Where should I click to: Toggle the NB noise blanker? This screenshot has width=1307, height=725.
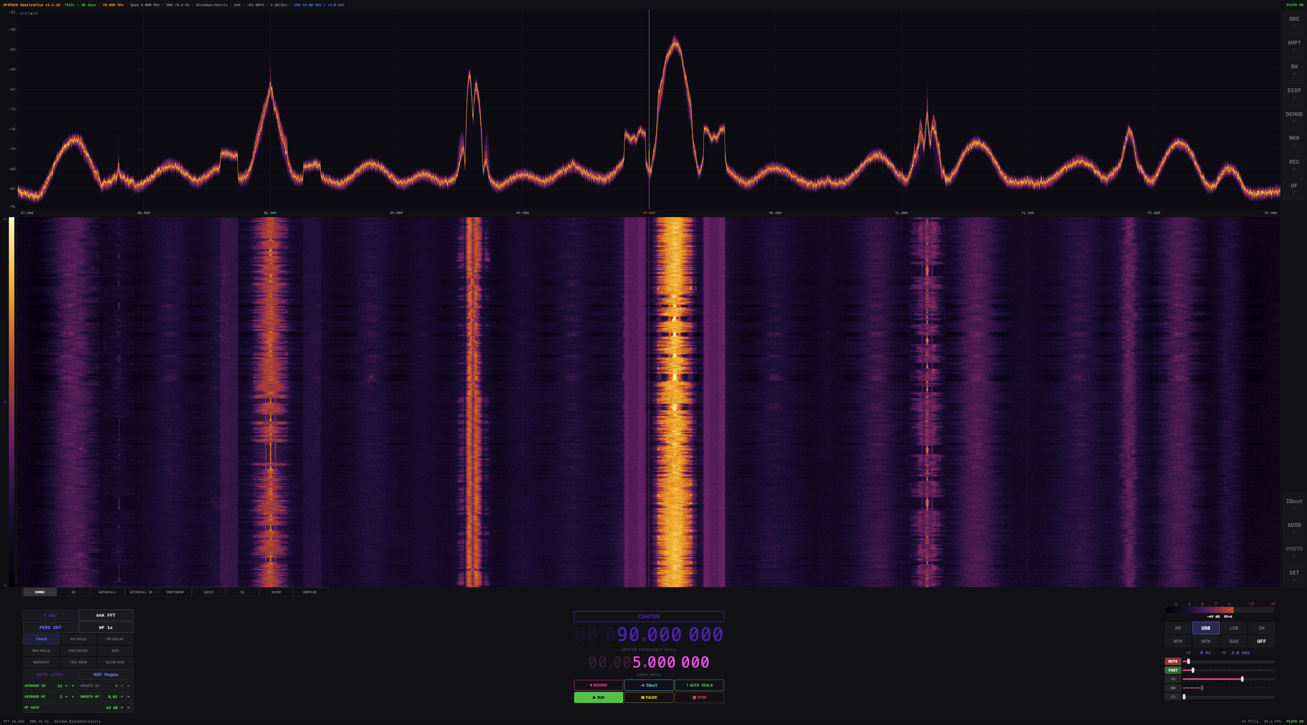pyautogui.click(x=1173, y=679)
